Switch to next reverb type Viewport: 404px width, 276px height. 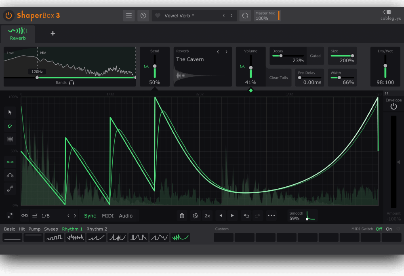pyautogui.click(x=227, y=52)
